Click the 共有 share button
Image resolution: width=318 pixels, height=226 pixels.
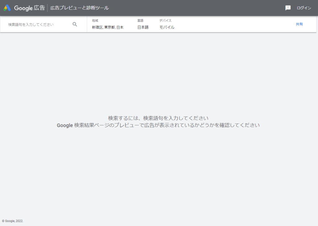click(x=299, y=24)
